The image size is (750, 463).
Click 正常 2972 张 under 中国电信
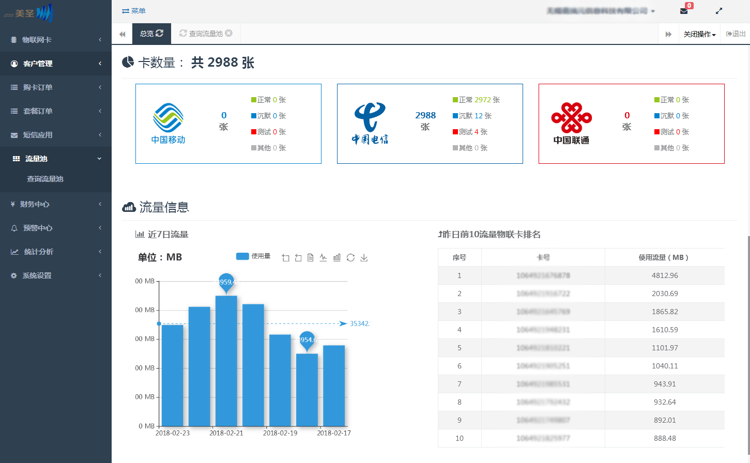click(476, 100)
